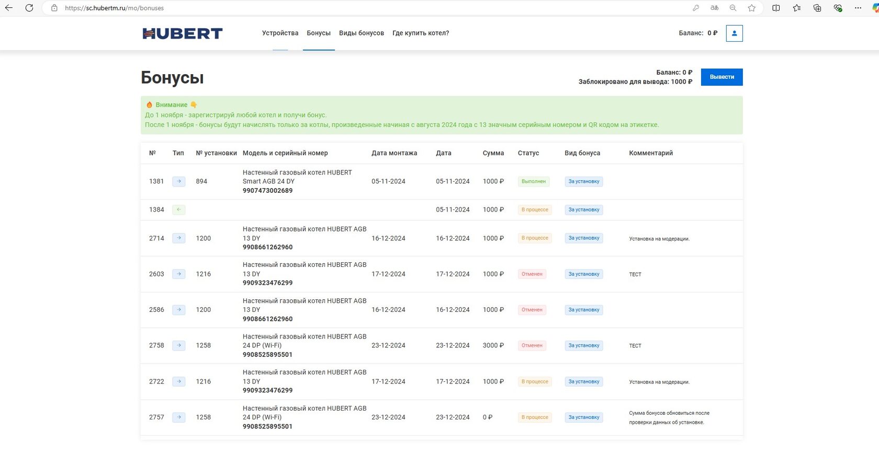Click Установка на модерации comment in row 2722
The image size is (879, 456).
pyautogui.click(x=659, y=382)
